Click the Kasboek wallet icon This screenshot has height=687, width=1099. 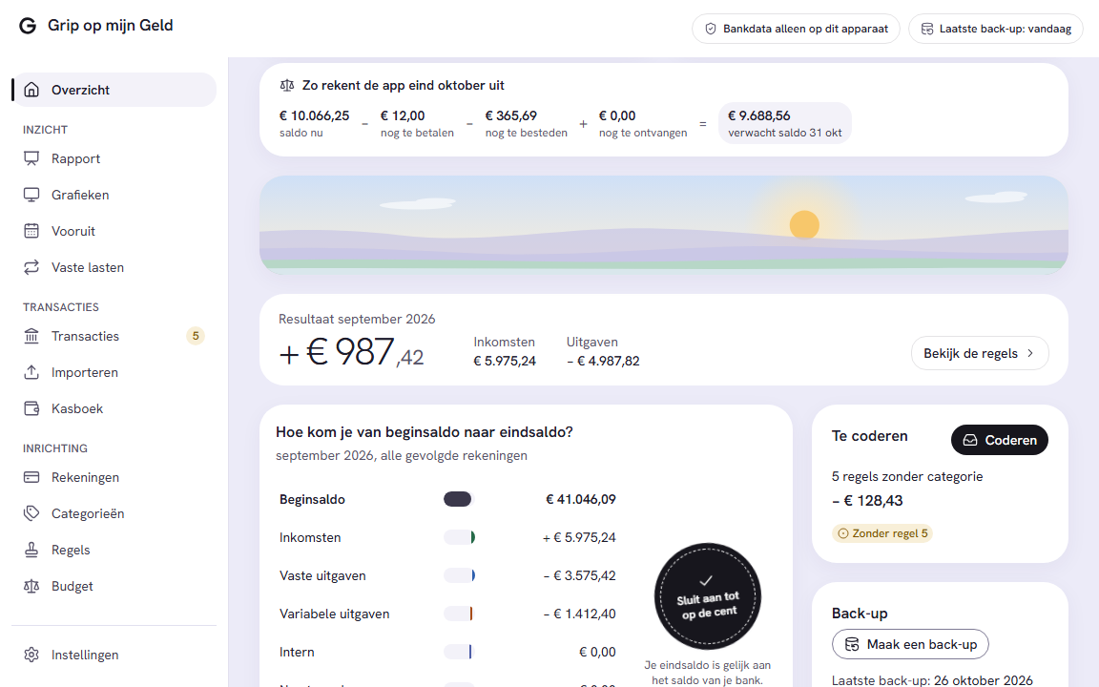pos(31,408)
